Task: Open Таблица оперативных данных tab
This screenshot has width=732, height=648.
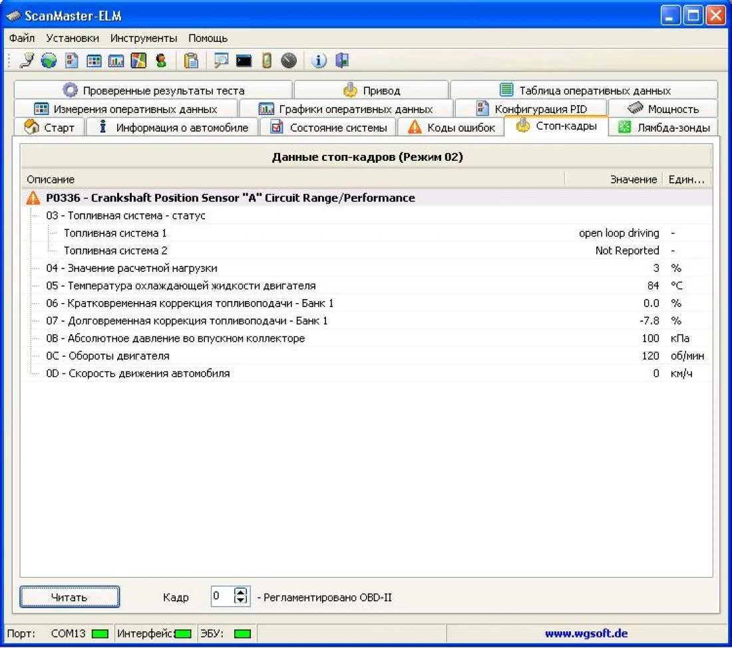Action: (x=584, y=90)
